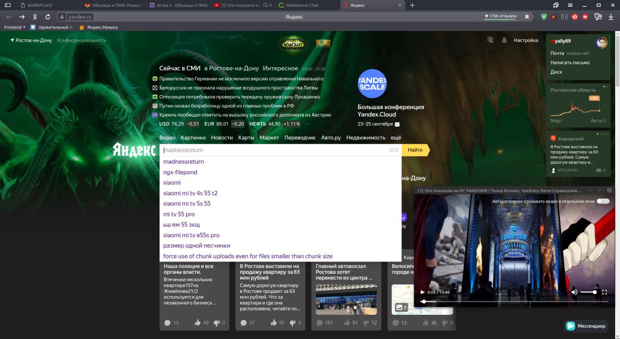Viewport: 620px width, 339px height.
Task: Click the Blizzard logo
Action: (x=323, y=43)
